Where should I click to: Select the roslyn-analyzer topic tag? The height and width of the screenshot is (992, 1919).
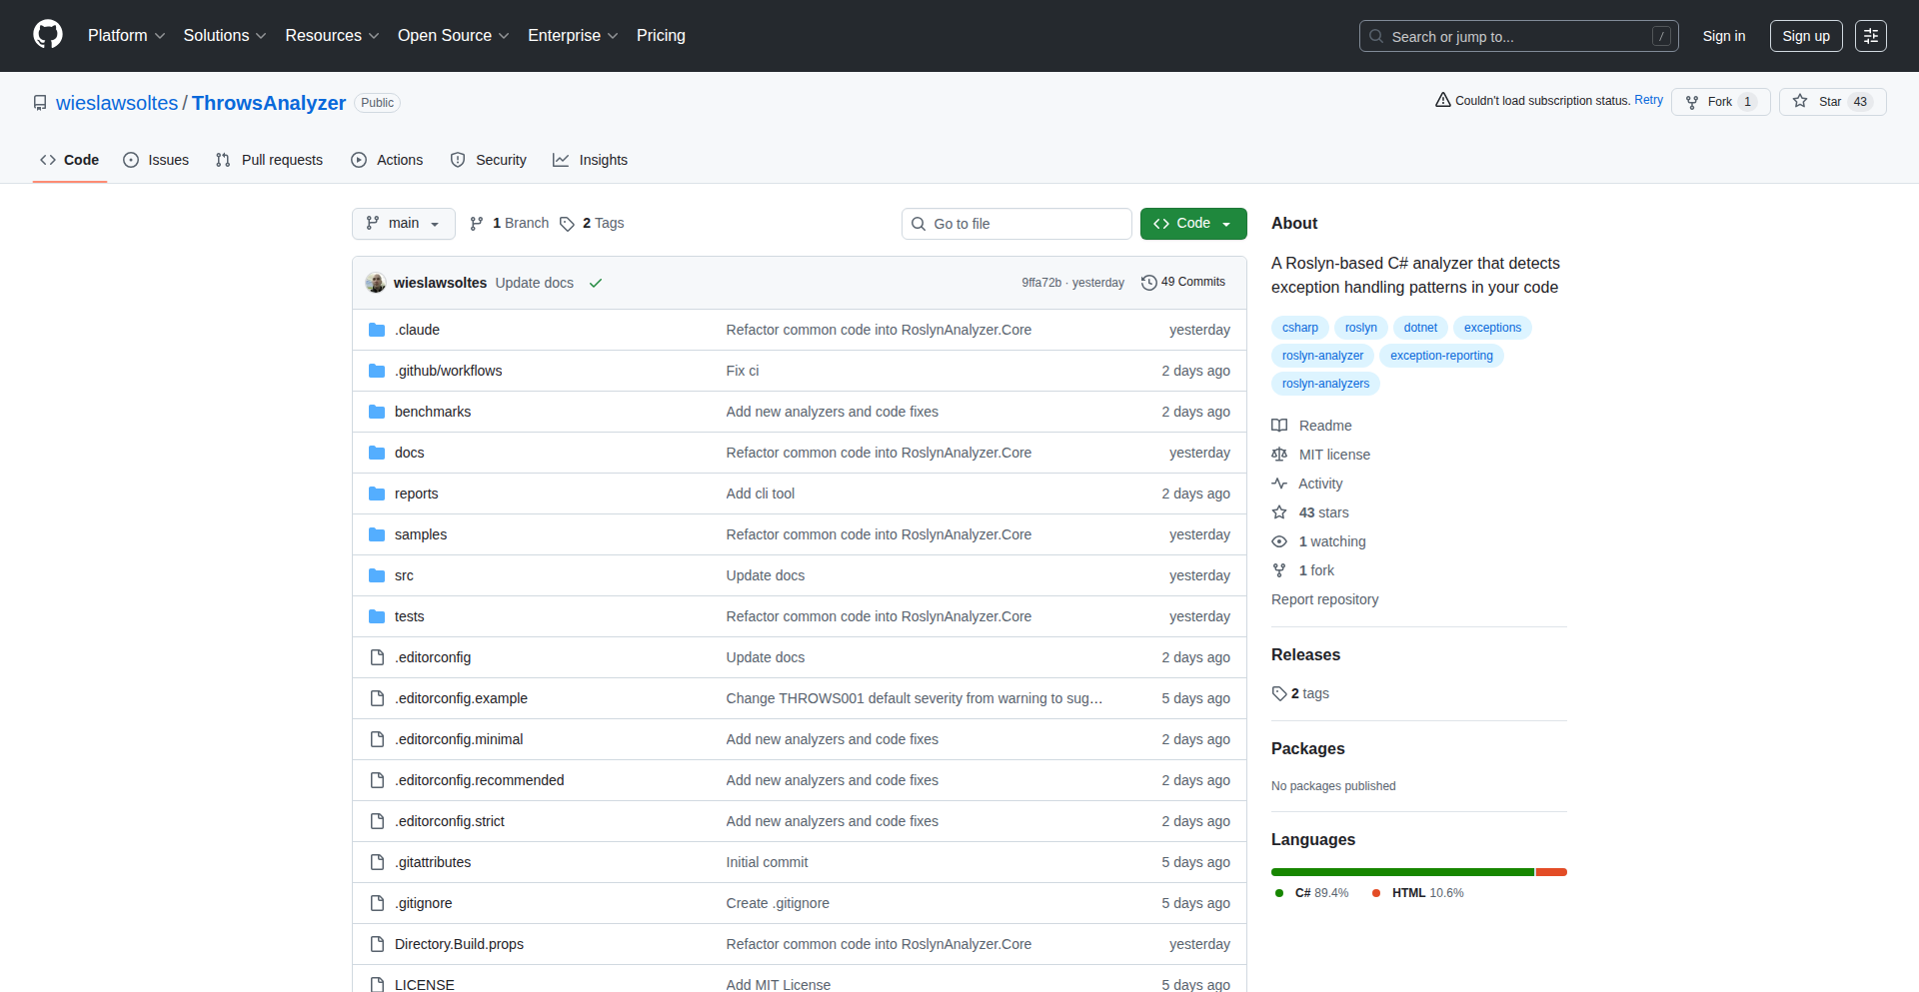pyautogui.click(x=1322, y=356)
